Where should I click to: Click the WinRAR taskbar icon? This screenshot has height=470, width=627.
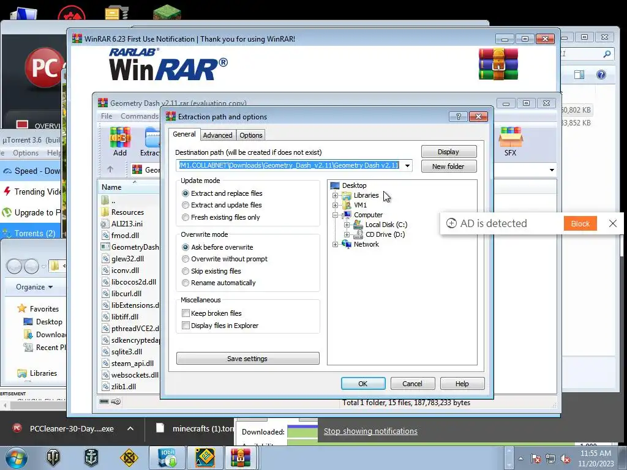240,458
